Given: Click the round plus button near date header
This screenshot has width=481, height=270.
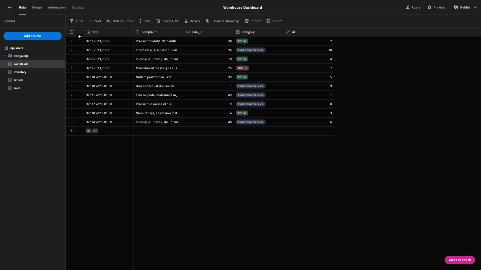Looking at the screenshot, I should [x=79, y=36].
